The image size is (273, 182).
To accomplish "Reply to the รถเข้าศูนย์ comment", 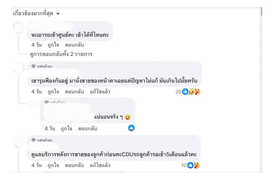I will pos(74,45).
